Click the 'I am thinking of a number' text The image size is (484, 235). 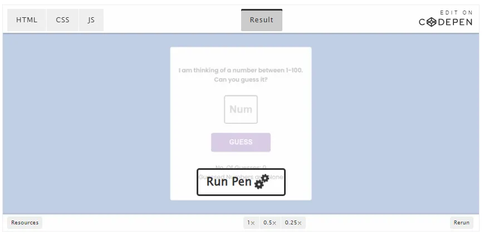tap(241, 70)
